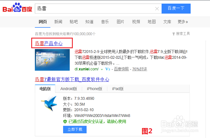Click the result count text 100,000,000个

[84, 34]
